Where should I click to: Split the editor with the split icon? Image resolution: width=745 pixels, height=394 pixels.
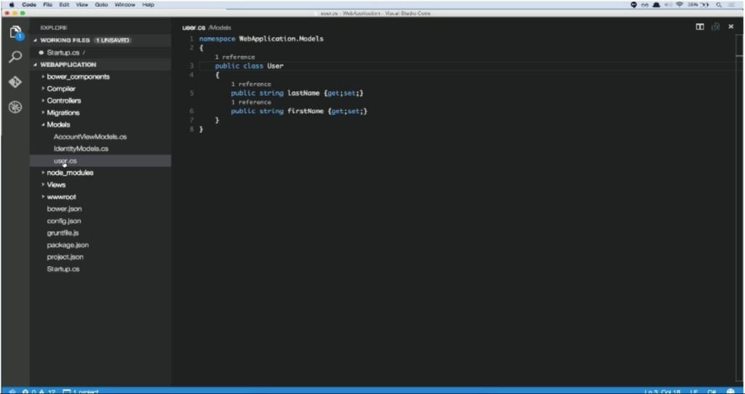pyautogui.click(x=700, y=27)
